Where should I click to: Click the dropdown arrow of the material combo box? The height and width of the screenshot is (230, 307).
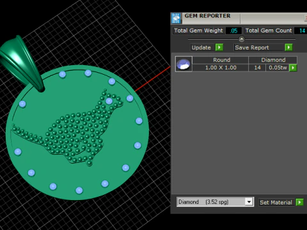click(249, 202)
